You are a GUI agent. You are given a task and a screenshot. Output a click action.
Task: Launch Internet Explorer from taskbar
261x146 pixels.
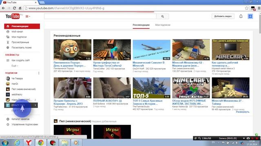pyautogui.click(x=17, y=142)
